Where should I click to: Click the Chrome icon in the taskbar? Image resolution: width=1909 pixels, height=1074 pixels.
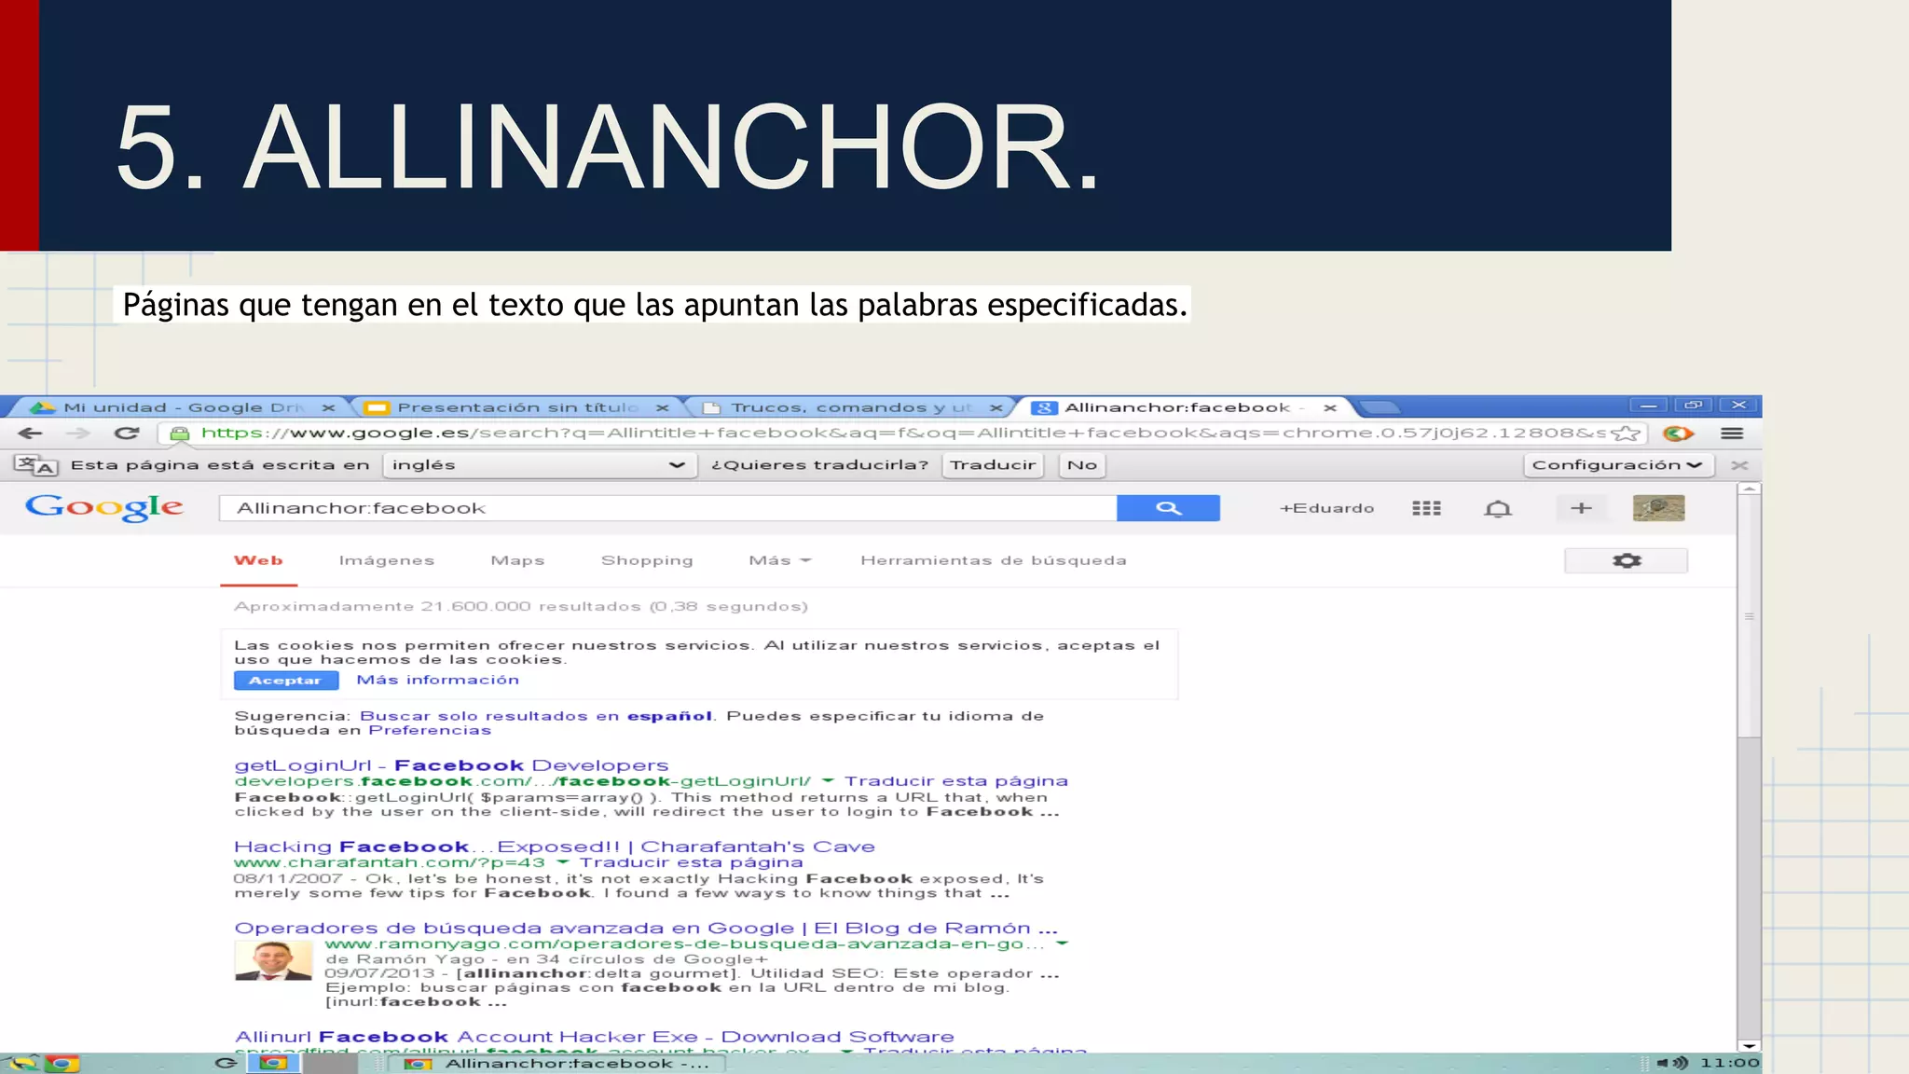coord(62,1064)
